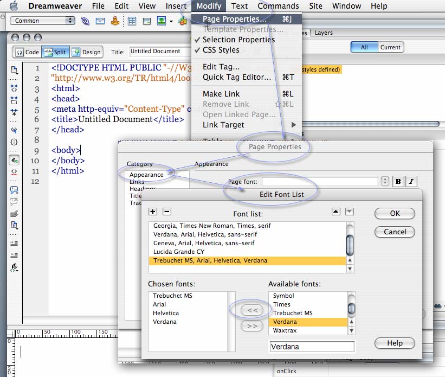This screenshot has width=445, height=377.
Task: Select Appearance in the Category list
Action: point(146,175)
